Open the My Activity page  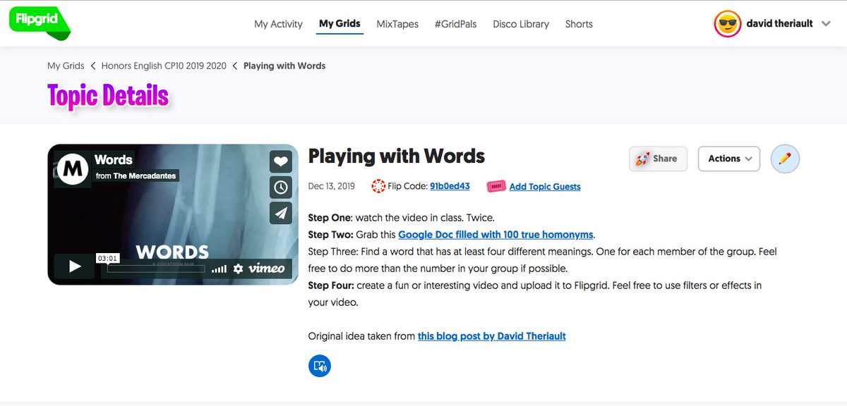point(278,24)
